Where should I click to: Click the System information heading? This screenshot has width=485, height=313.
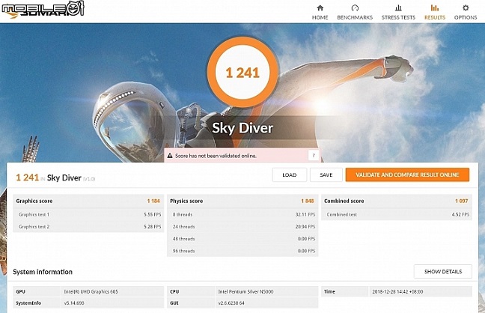[43, 272]
